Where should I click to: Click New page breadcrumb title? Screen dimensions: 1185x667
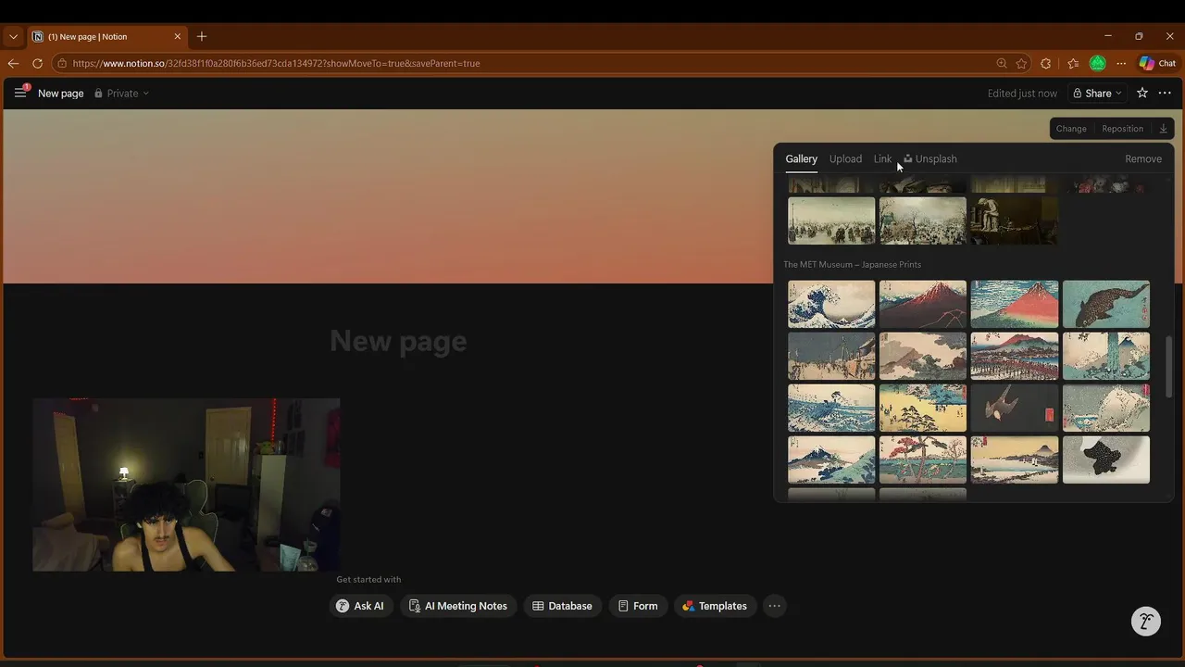[61, 93]
